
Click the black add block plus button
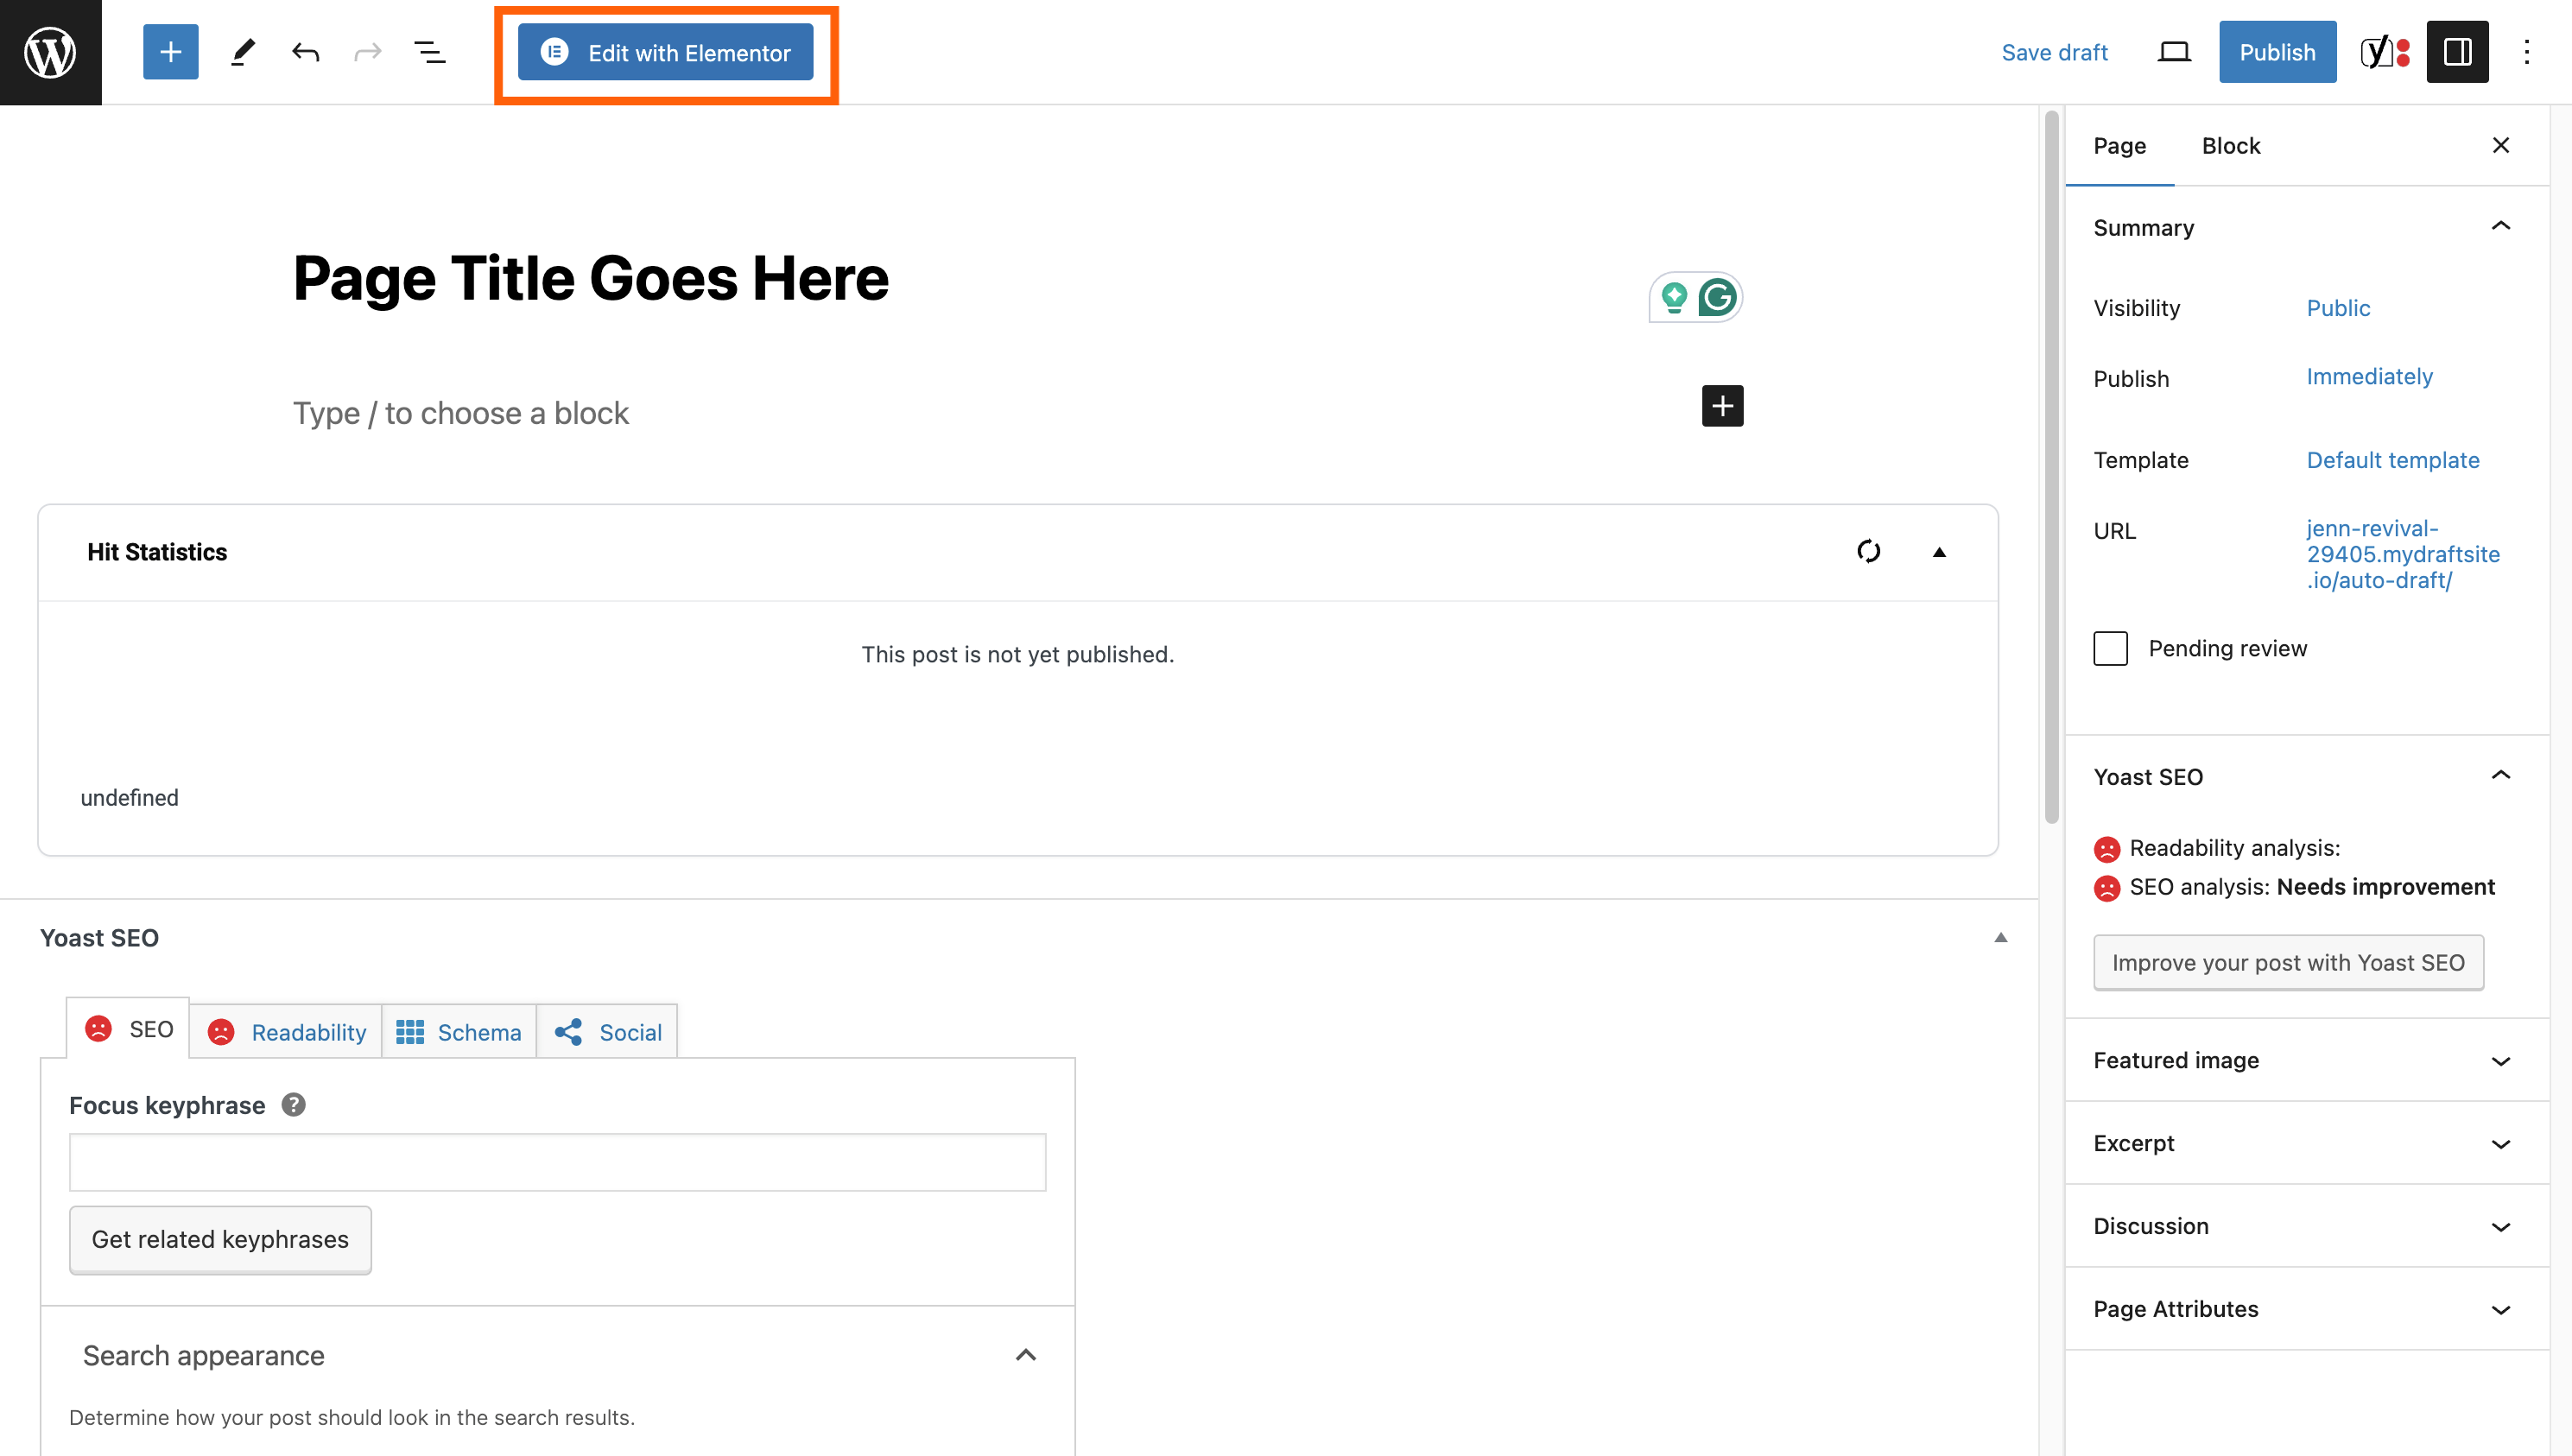pos(1722,406)
